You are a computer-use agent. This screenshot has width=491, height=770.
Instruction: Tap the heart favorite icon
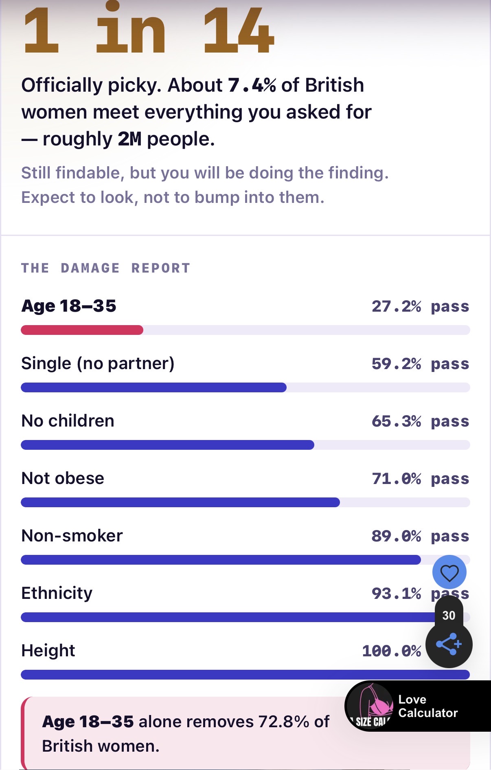449,572
